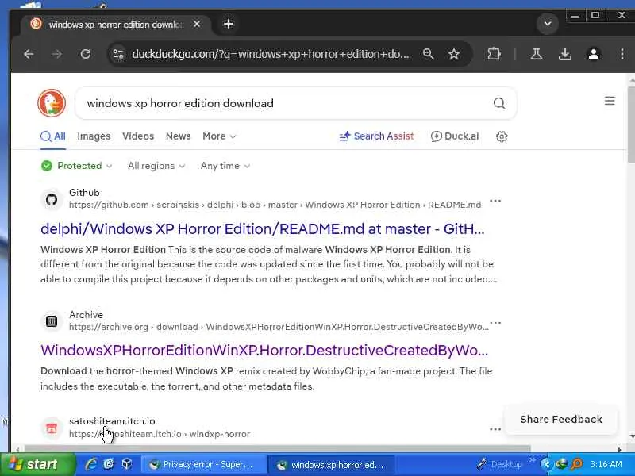Click the Archive result favicon

[52, 321]
